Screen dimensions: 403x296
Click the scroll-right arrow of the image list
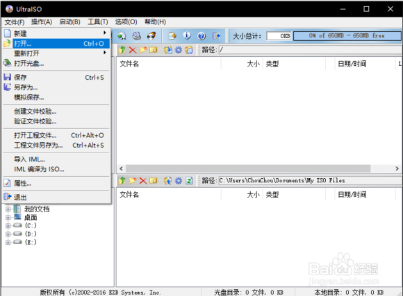point(397,168)
